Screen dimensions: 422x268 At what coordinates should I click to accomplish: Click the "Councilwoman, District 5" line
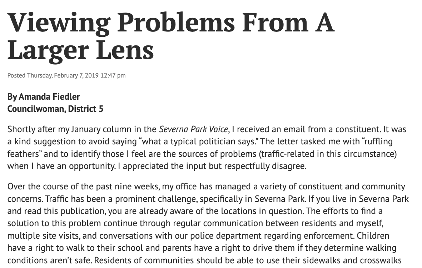point(55,109)
